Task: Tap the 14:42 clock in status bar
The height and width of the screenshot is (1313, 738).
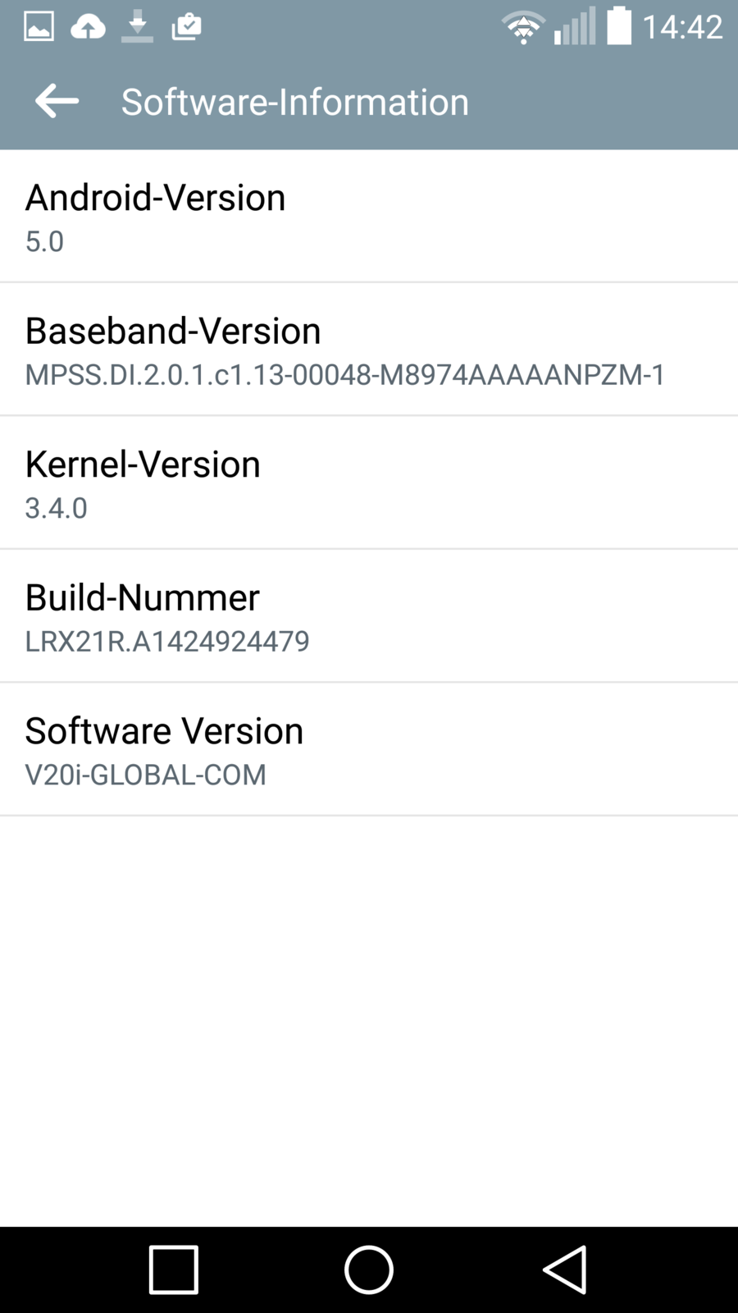Action: tap(682, 27)
